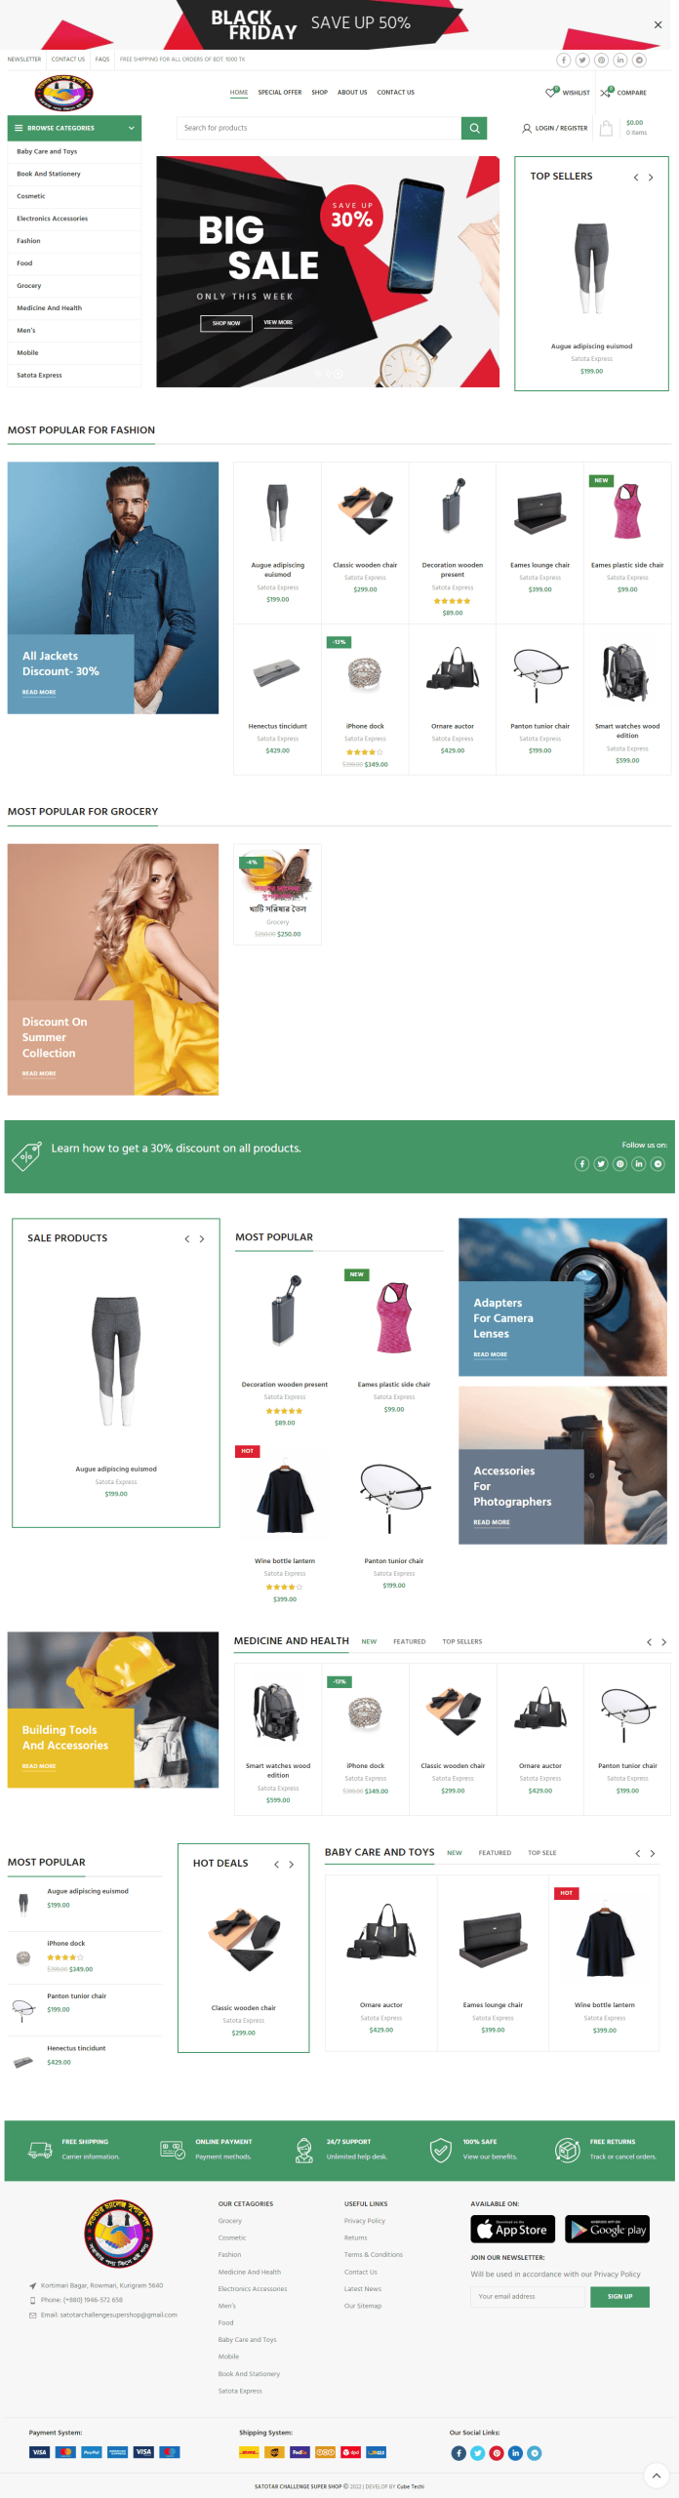Click the Search for products field

[319, 128]
